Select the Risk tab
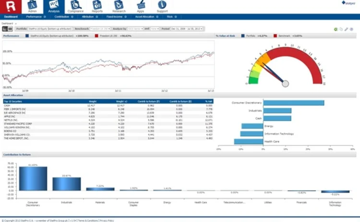 tap(169, 17)
